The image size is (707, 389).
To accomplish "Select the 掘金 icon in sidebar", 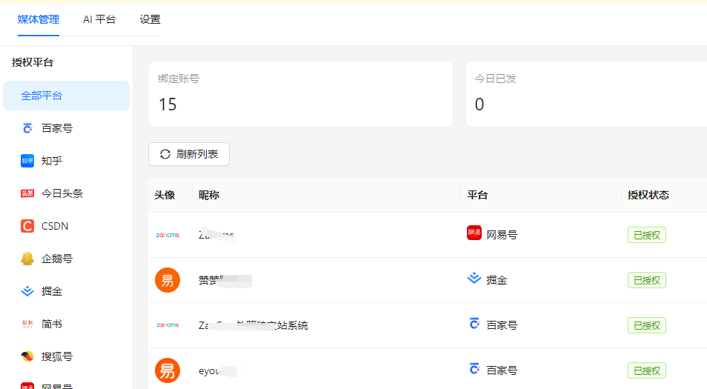I will (27, 291).
